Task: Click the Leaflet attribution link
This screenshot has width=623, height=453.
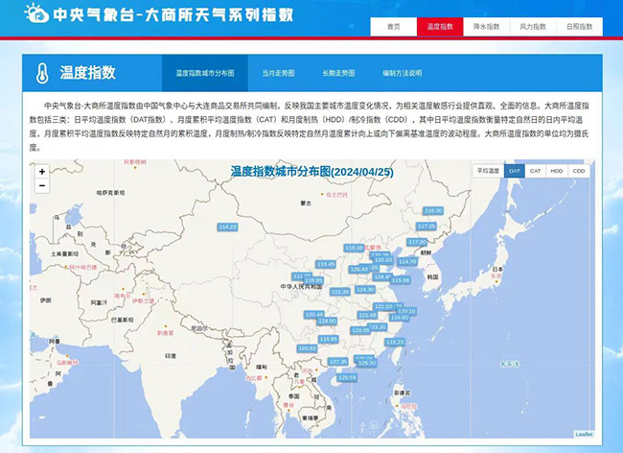Action: point(584,433)
